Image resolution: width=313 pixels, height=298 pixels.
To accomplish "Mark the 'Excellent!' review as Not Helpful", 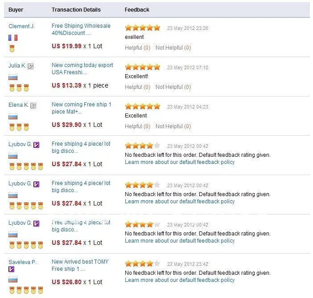I will click(173, 87).
